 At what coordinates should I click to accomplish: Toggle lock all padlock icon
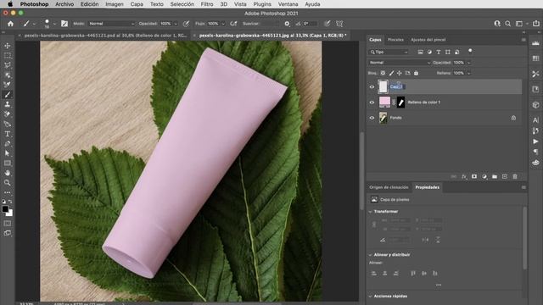pyautogui.click(x=416, y=73)
